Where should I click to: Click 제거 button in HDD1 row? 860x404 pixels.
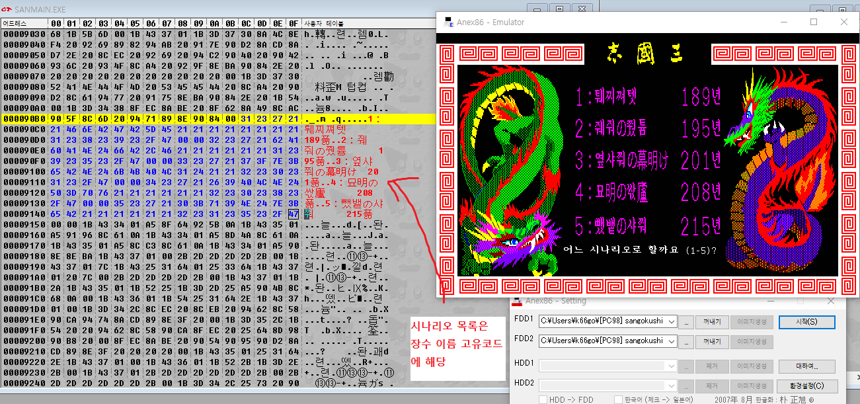click(713, 366)
